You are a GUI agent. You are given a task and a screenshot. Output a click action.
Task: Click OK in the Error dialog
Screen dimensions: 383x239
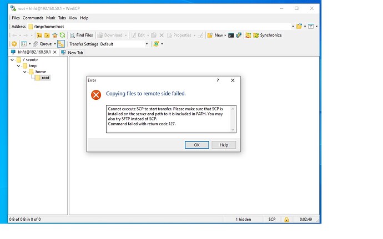(x=196, y=145)
